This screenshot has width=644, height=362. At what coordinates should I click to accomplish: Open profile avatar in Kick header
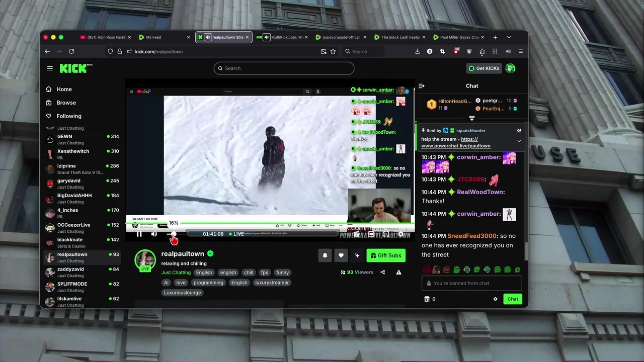pyautogui.click(x=510, y=68)
